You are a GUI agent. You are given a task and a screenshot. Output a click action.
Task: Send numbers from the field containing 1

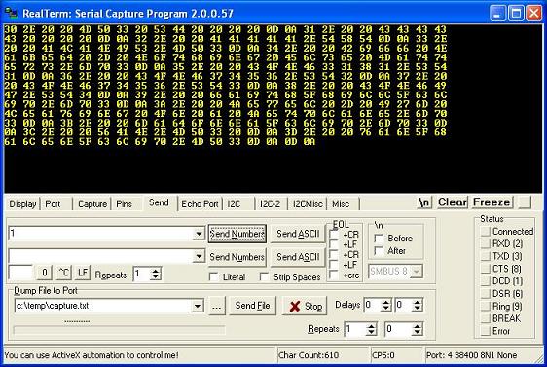pos(237,234)
